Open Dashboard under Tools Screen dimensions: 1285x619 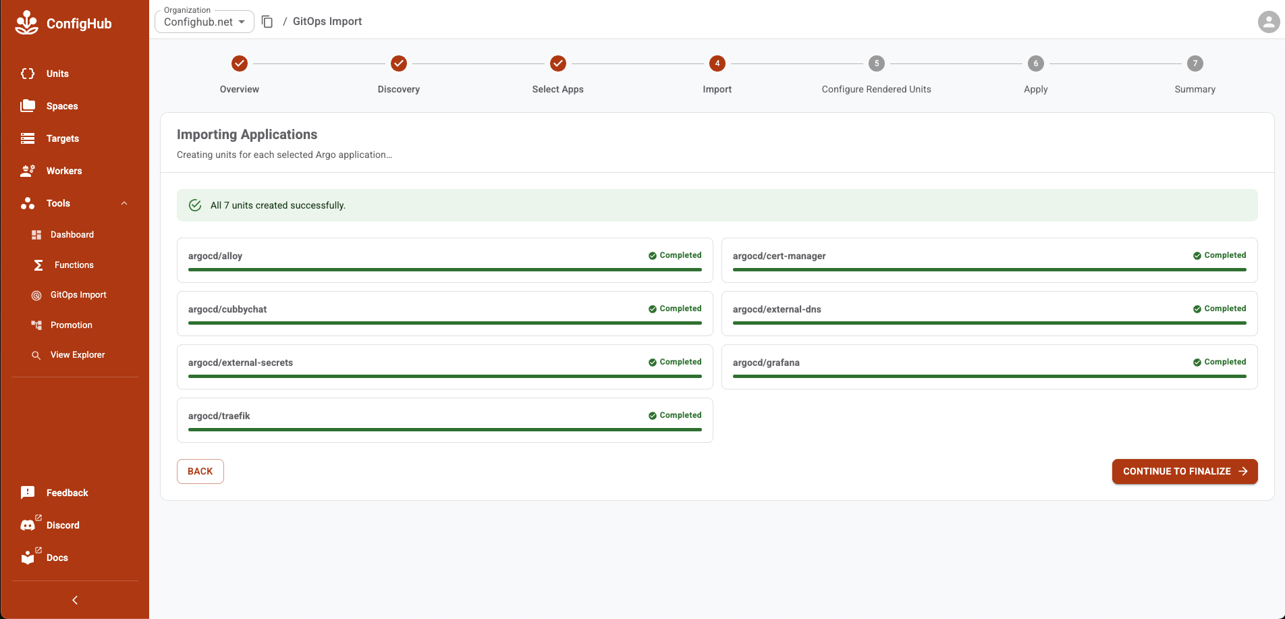point(72,235)
